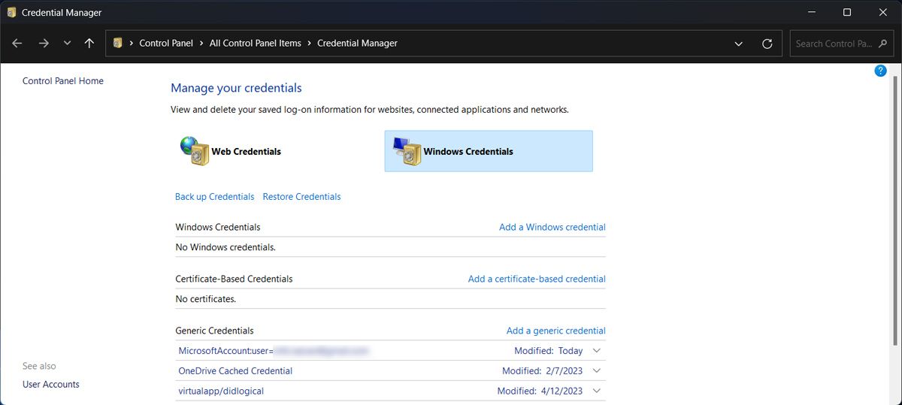Add a Windows credential

click(x=552, y=227)
